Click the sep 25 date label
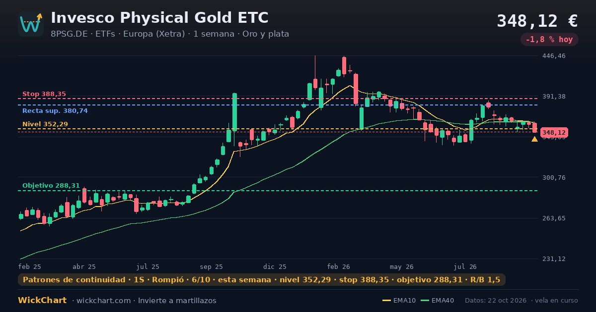The image size is (596, 312). point(211,266)
